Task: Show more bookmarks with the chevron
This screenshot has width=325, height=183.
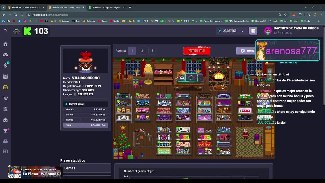Action: [319, 21]
